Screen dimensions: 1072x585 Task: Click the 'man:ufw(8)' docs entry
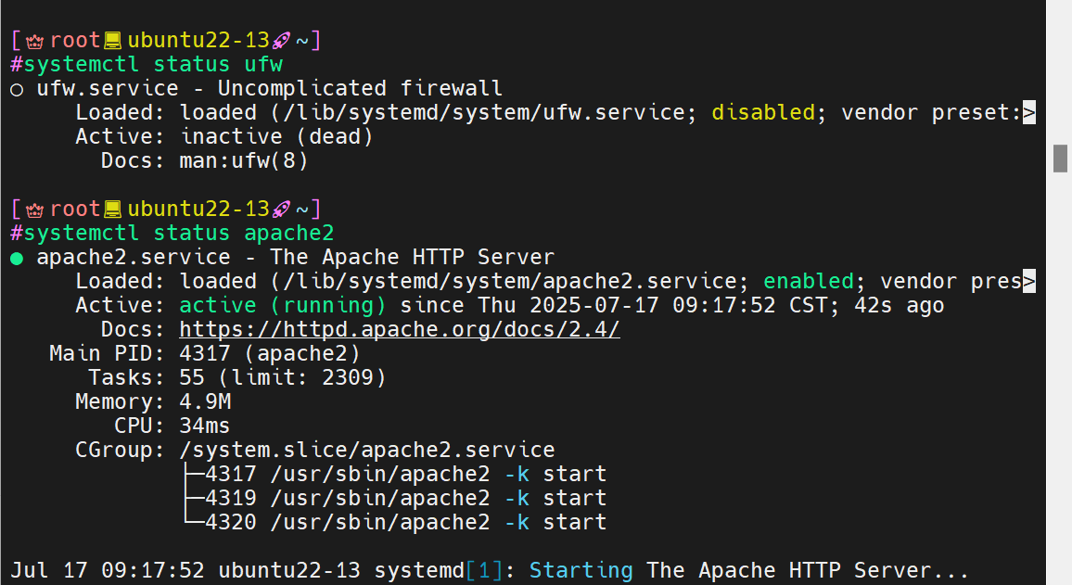[243, 160]
